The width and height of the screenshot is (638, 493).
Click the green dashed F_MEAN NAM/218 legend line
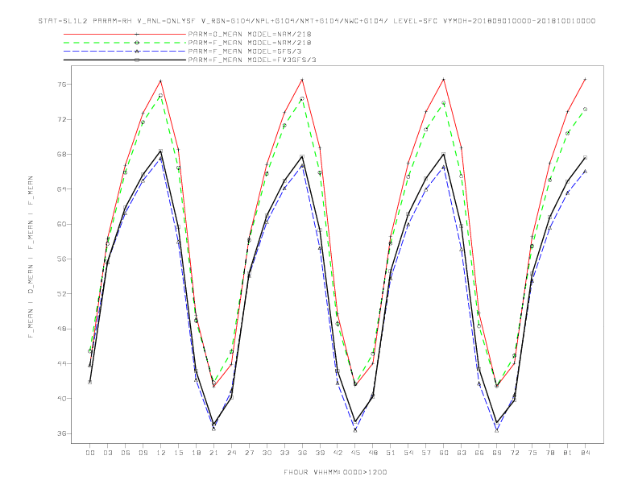click(125, 43)
